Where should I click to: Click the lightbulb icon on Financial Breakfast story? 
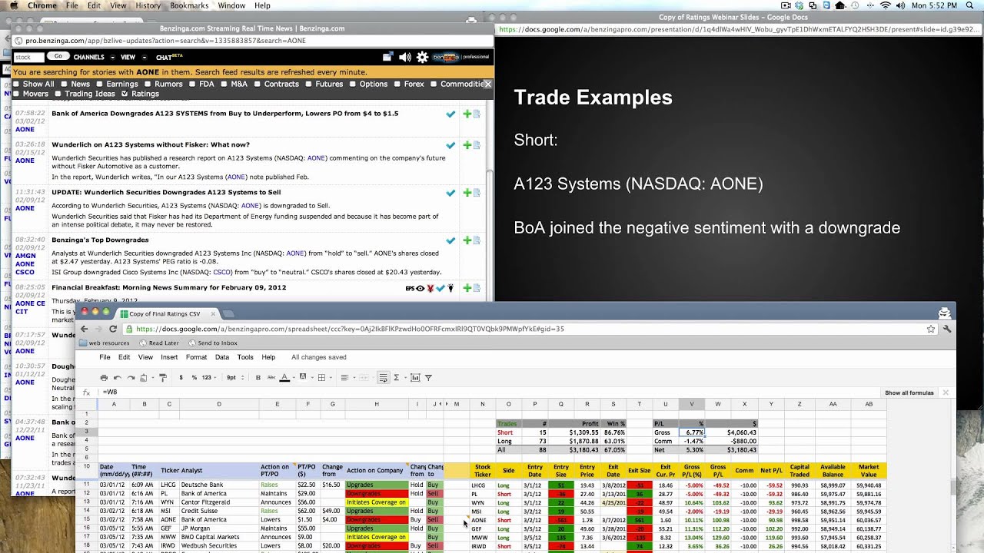click(450, 288)
